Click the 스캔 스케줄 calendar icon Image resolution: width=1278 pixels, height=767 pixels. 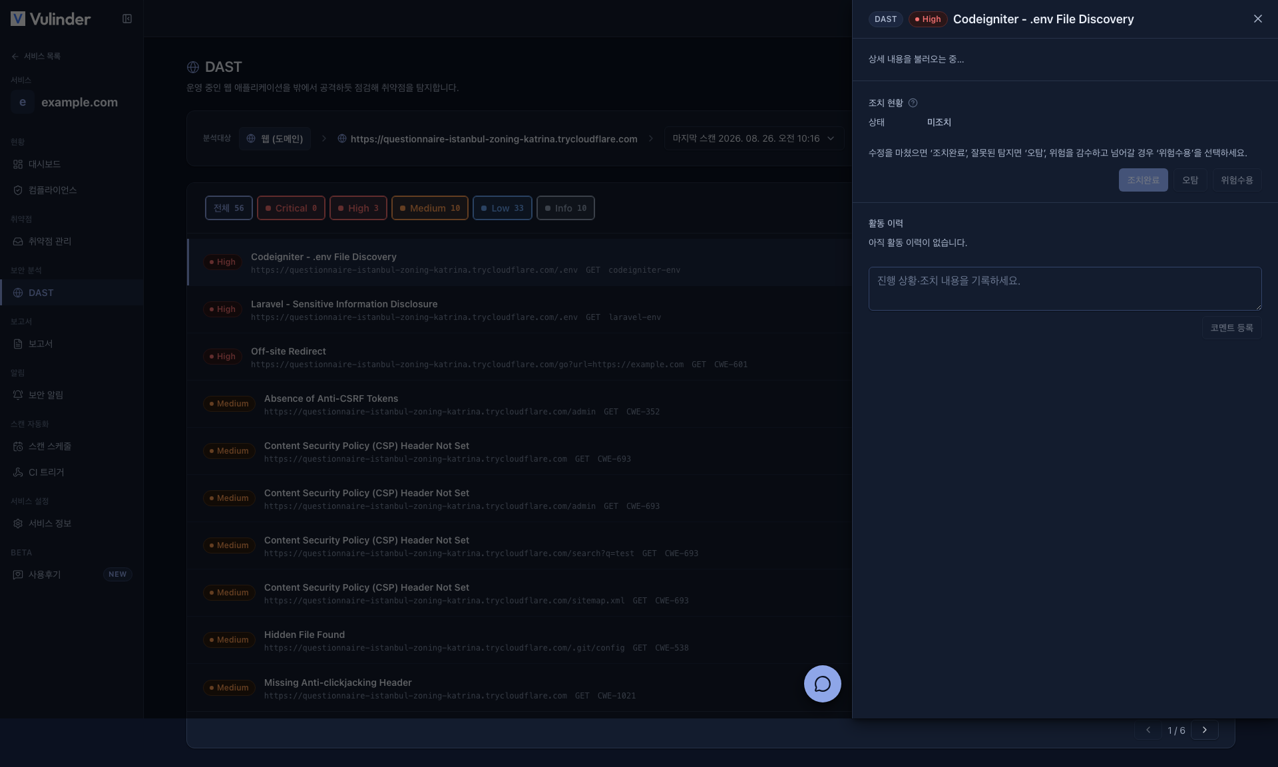[x=18, y=446]
